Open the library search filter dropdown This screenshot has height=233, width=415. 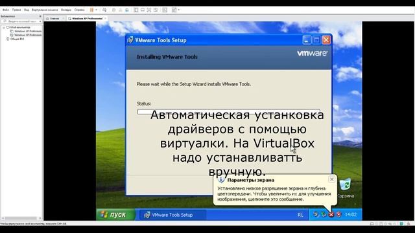40,21
